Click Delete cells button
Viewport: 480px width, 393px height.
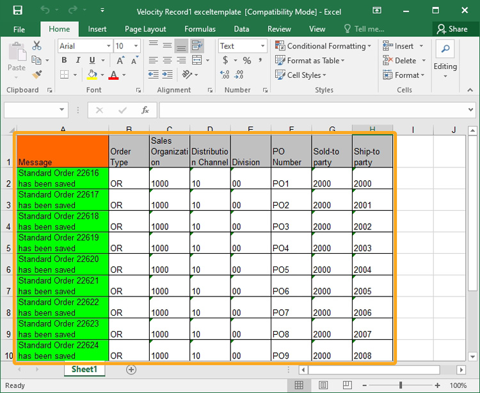click(399, 61)
